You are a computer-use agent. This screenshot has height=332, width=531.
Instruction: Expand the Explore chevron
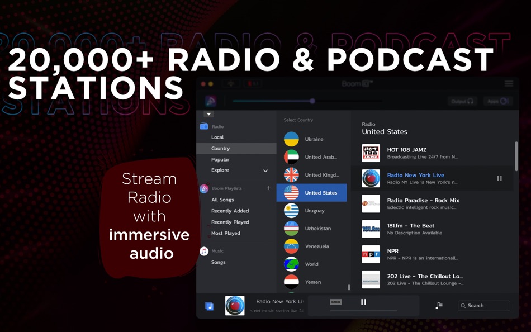tap(265, 170)
